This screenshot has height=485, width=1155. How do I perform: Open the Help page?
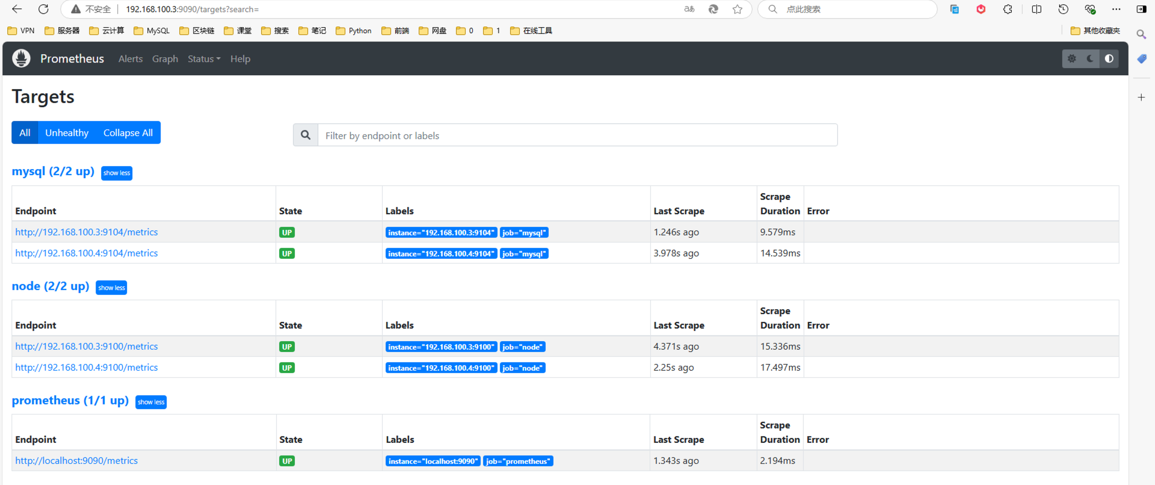240,58
